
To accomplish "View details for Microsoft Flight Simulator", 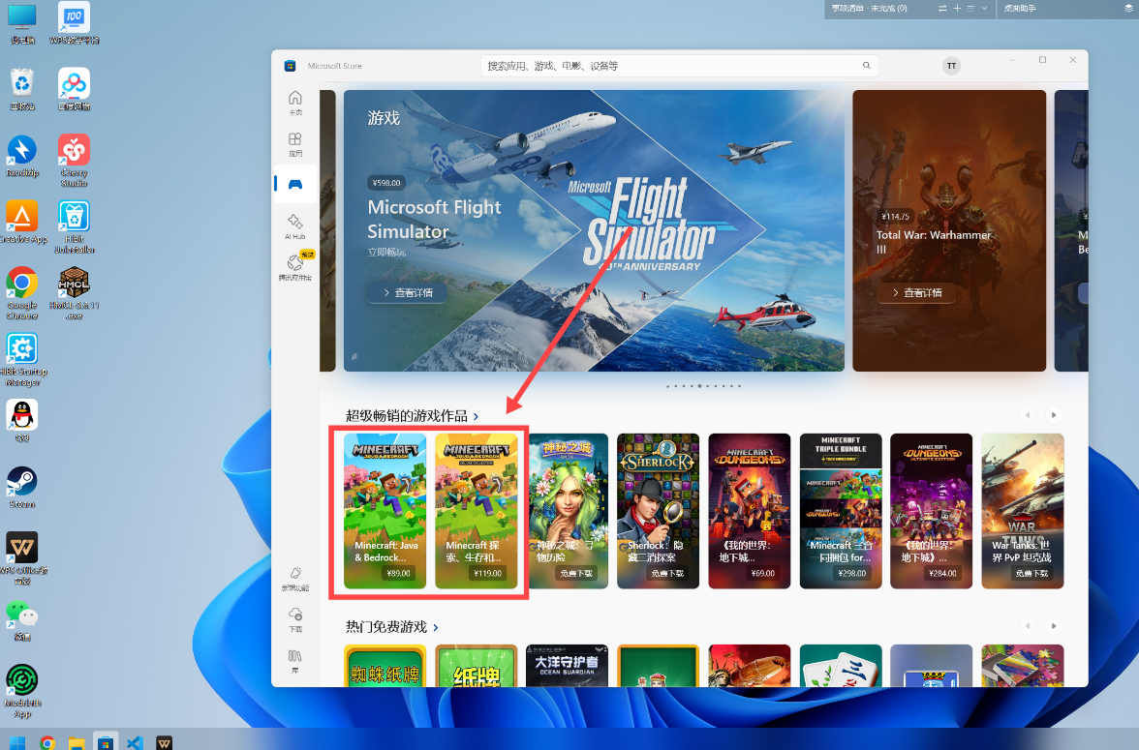I will pos(408,292).
